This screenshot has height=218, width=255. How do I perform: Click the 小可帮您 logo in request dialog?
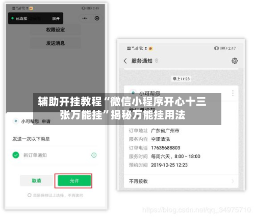(16, 121)
